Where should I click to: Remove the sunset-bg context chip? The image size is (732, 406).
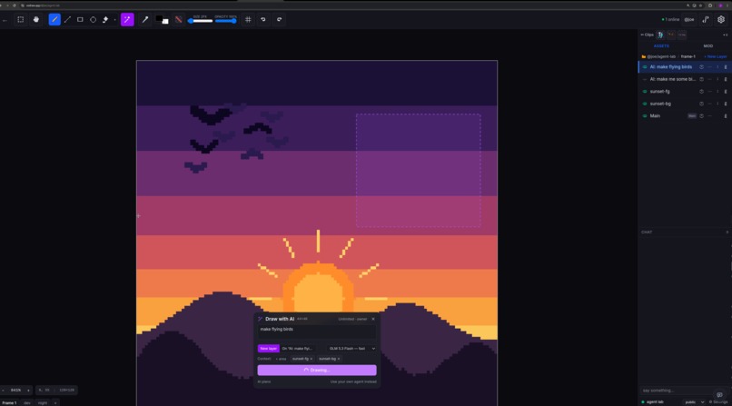339,359
